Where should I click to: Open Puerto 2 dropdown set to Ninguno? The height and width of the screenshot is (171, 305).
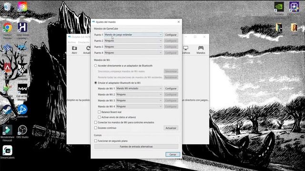(133, 41)
